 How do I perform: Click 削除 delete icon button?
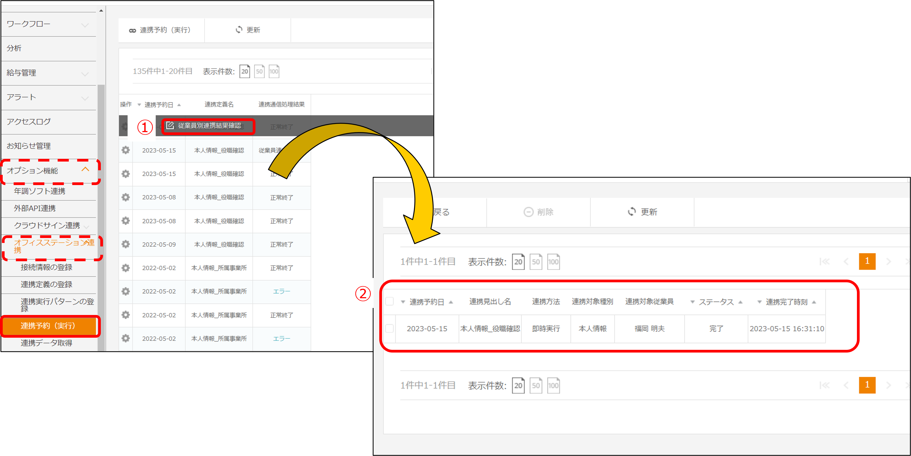[x=528, y=212]
